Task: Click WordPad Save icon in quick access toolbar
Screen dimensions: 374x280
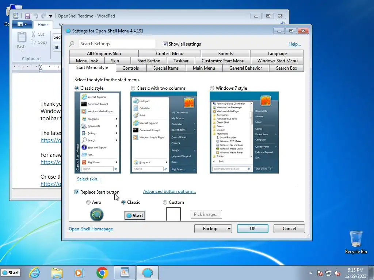Action: tap(28, 16)
